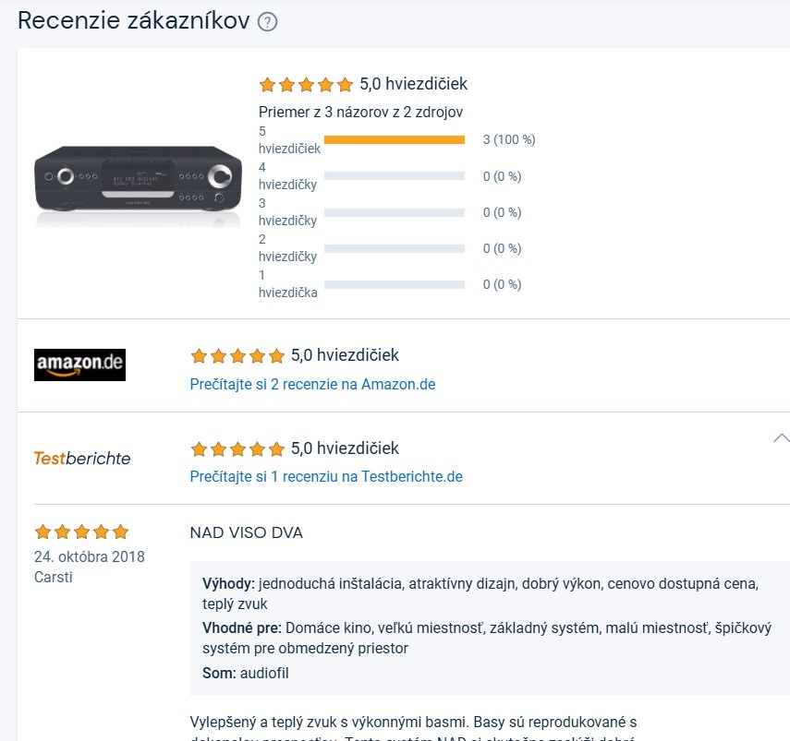Screen dimensions: 790x741
Task: Collapse the Testberichte reviews section chevron
Action: [781, 438]
